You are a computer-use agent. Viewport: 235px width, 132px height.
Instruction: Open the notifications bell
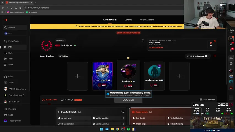(x=231, y=45)
